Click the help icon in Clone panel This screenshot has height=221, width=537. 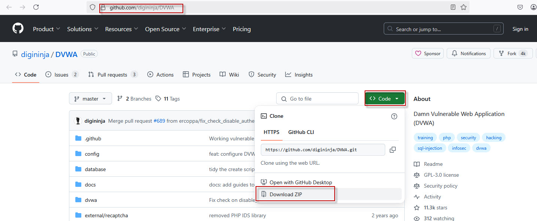tap(394, 116)
